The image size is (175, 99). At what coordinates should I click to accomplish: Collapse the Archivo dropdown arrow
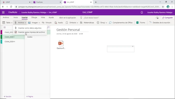coord(26,23)
